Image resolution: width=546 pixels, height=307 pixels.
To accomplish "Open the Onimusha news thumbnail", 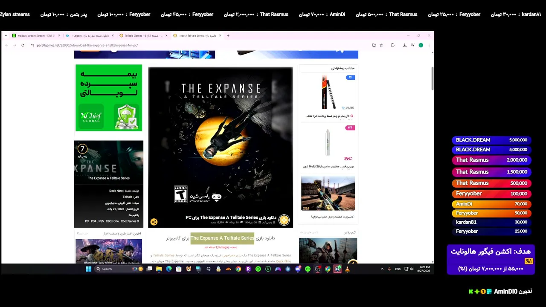I will pos(109,251).
